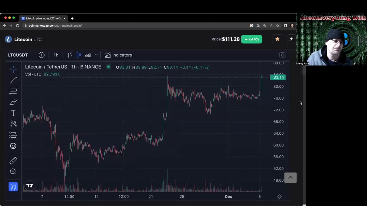The width and height of the screenshot is (367, 206).
Task: Click the Dec label on time axis
Action: (x=229, y=197)
